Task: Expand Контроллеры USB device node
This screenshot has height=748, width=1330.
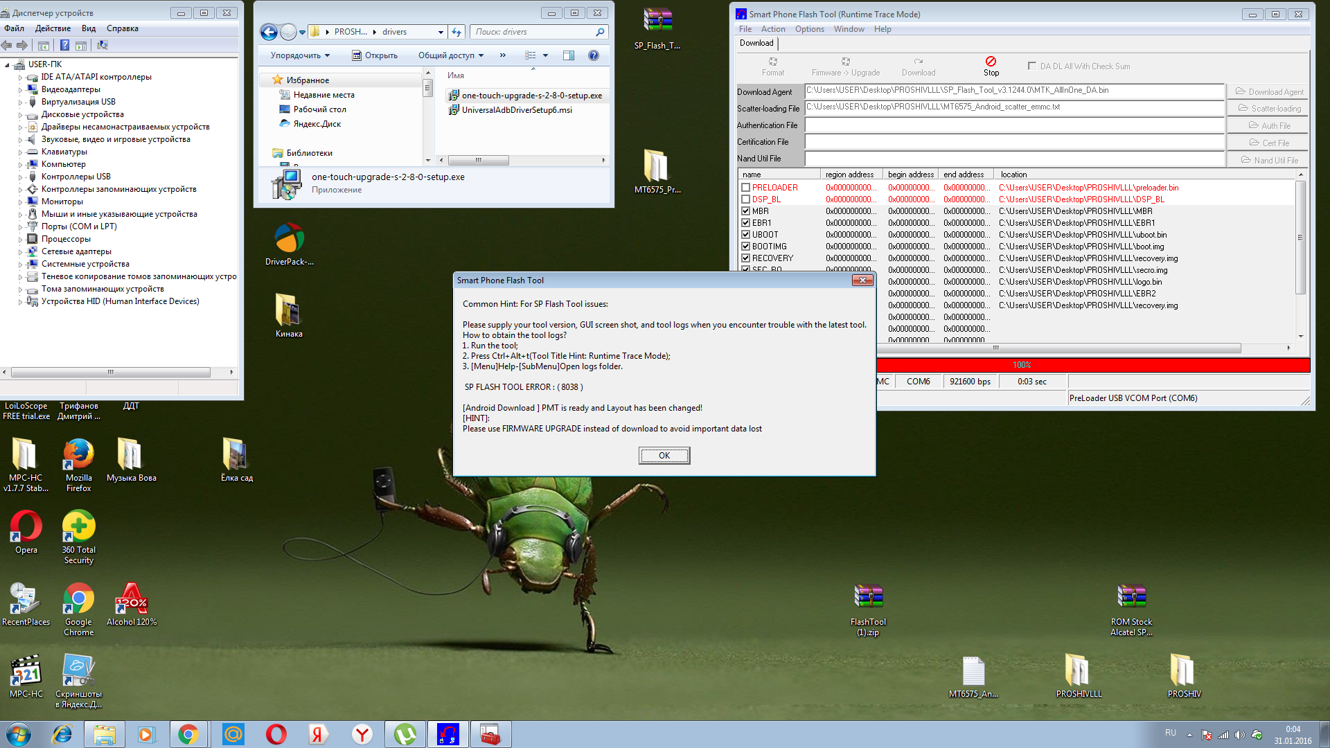Action: point(20,177)
